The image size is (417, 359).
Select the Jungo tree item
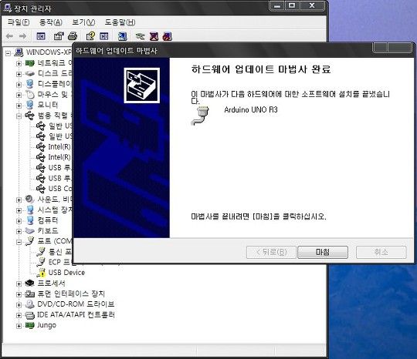click(x=47, y=325)
